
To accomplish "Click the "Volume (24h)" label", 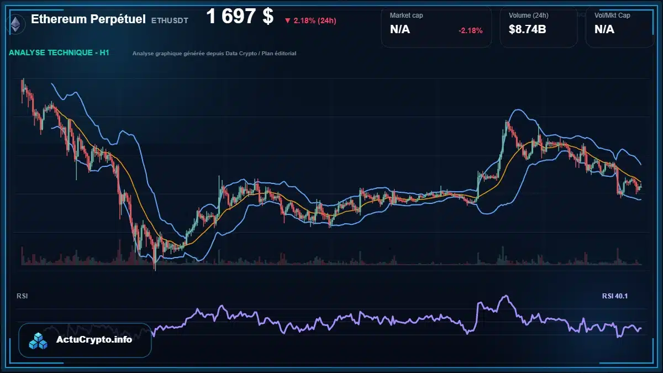I will tap(528, 15).
